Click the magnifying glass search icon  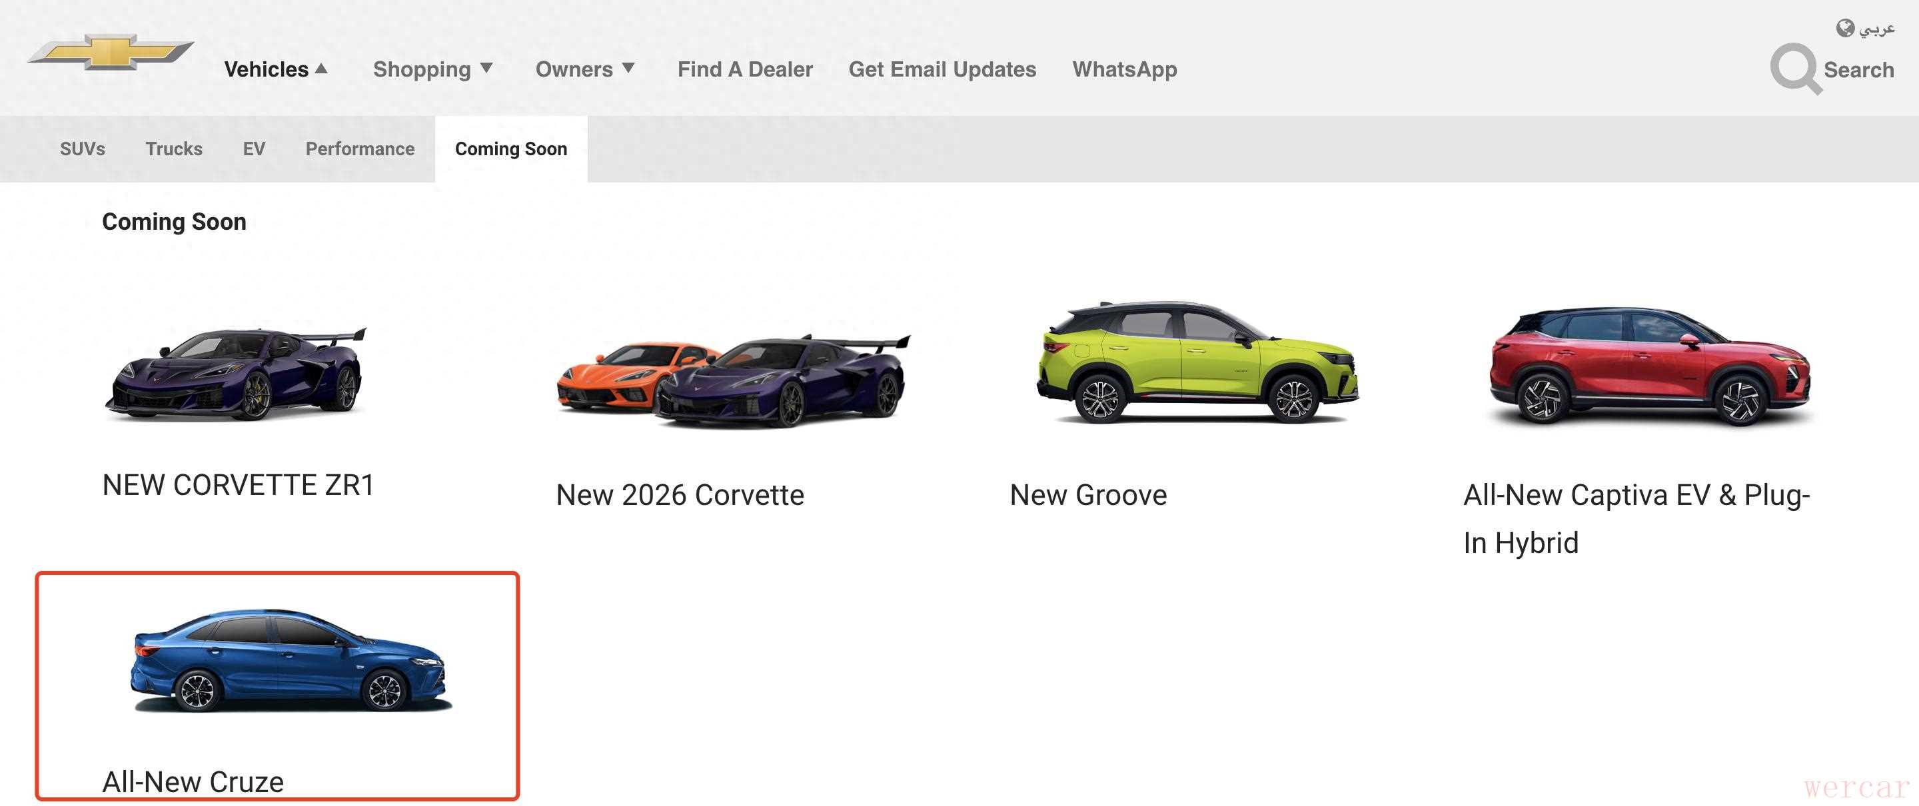[1794, 69]
